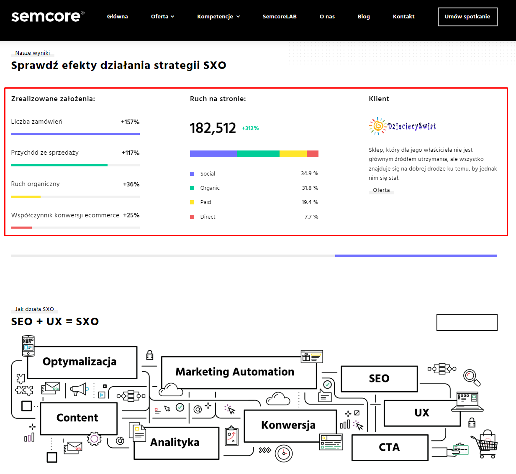This screenshot has height=474, width=516.
Task: Open the Oferta link under client description
Action: coord(381,190)
